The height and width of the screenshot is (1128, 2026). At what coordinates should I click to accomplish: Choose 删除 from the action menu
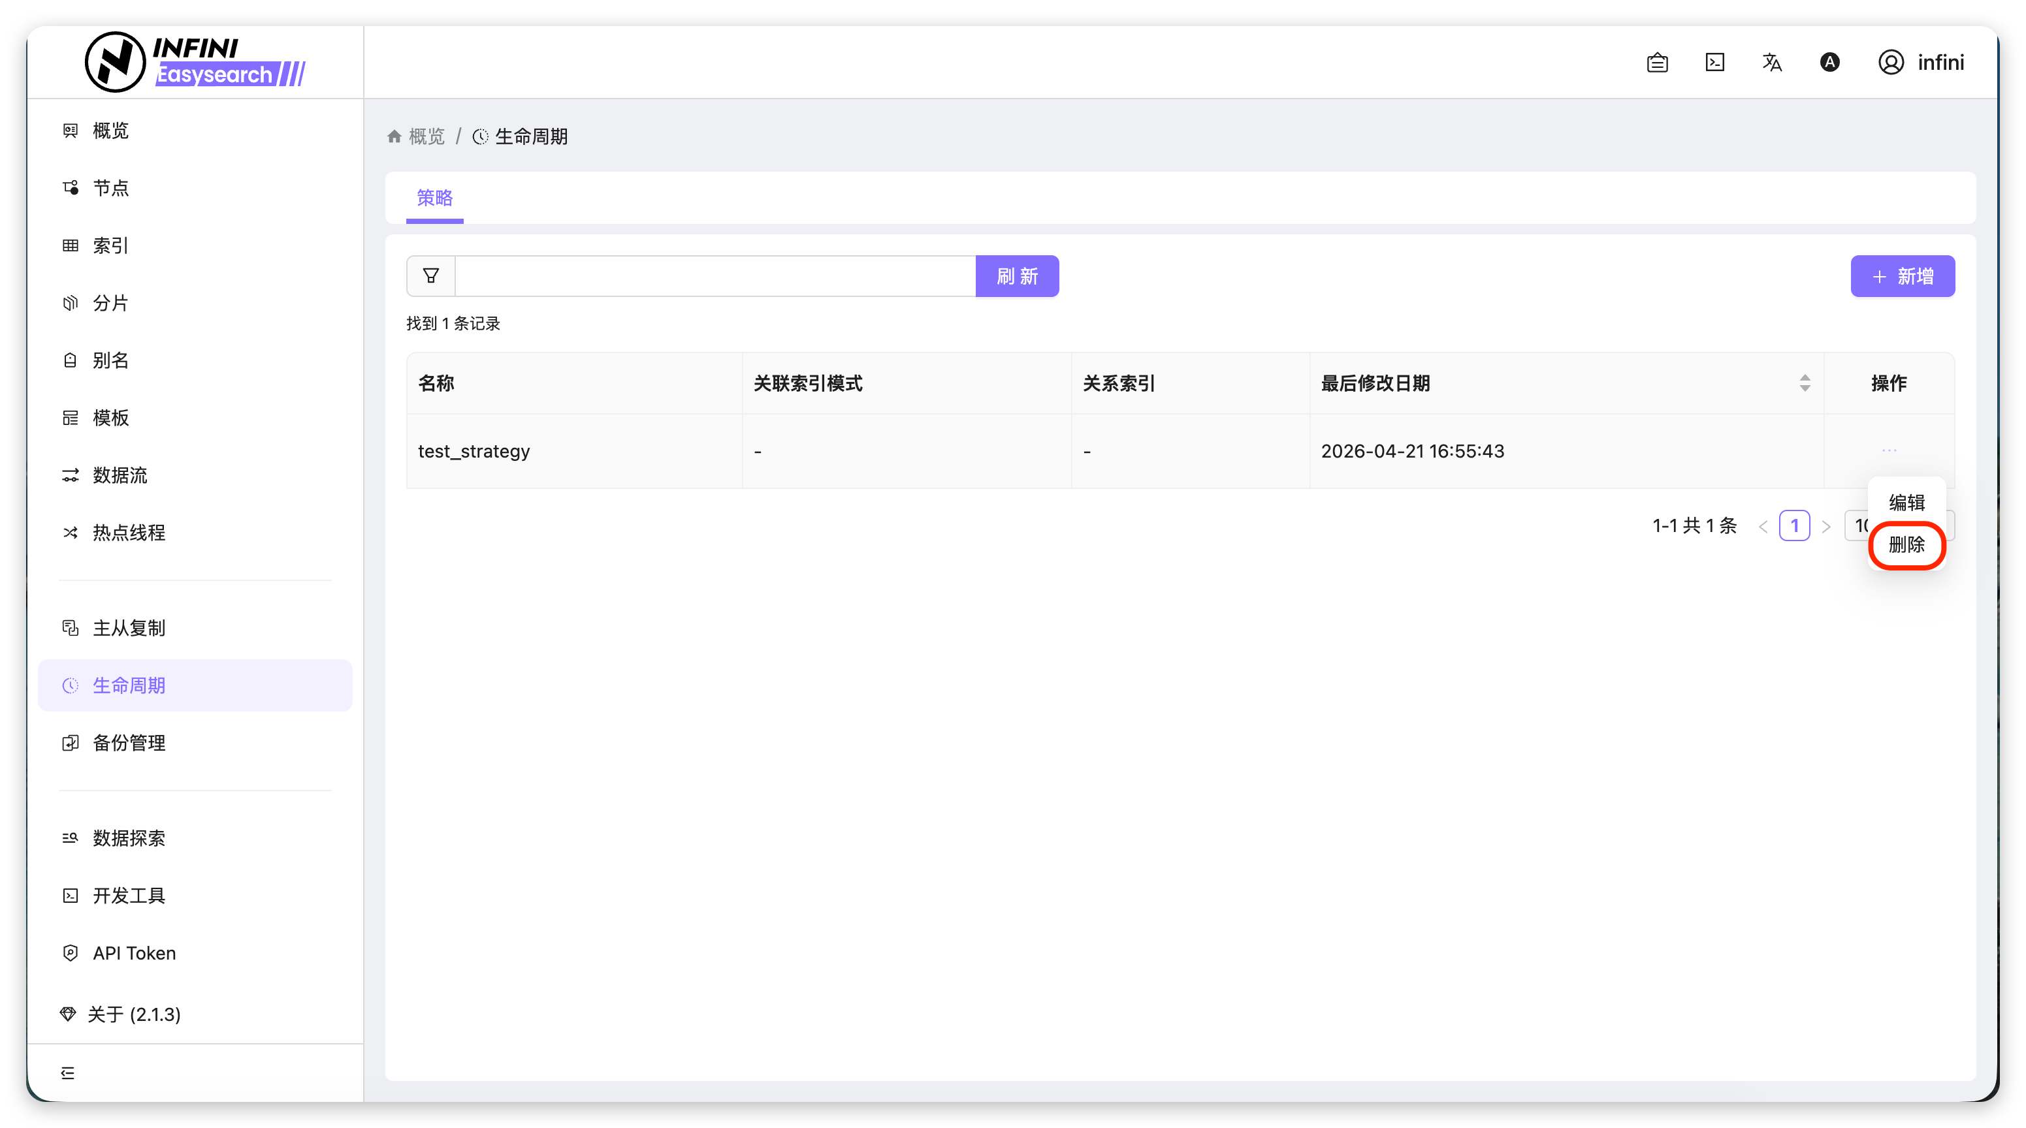[1906, 544]
